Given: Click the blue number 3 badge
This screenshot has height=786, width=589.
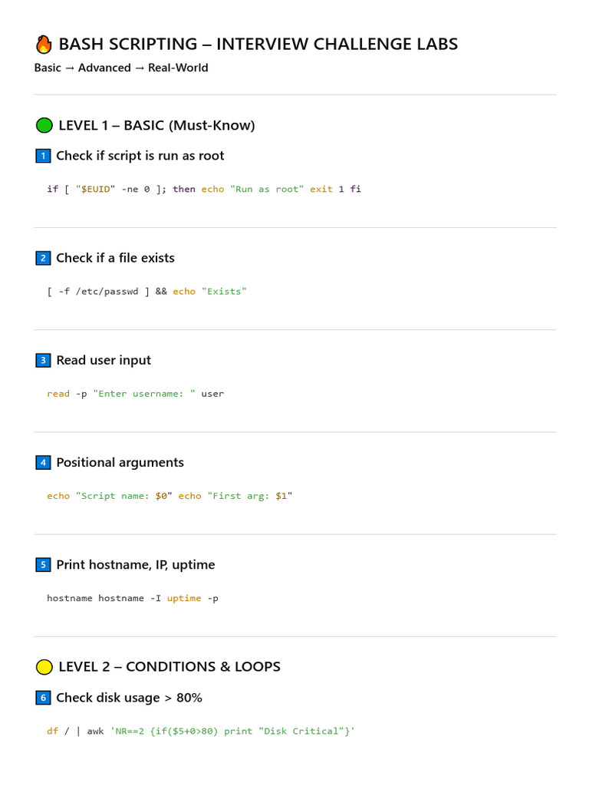Looking at the screenshot, I should 43,360.
